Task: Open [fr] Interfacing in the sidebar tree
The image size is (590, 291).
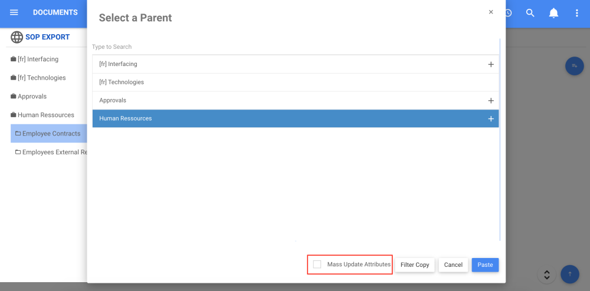Action: 38,59
